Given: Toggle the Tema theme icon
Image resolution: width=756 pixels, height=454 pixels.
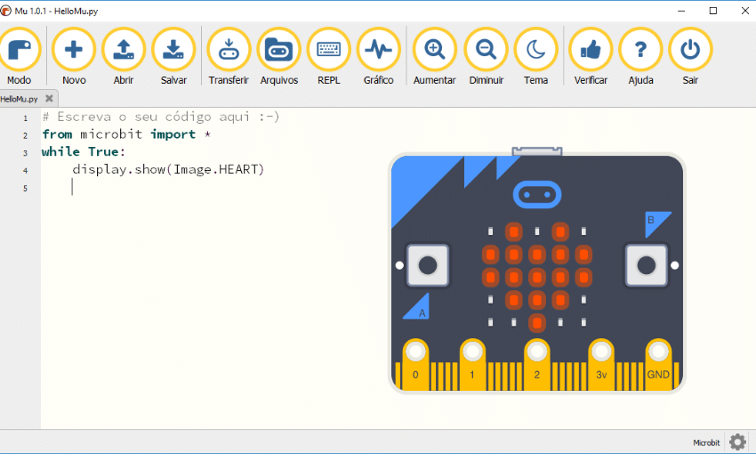Looking at the screenshot, I should (535, 51).
